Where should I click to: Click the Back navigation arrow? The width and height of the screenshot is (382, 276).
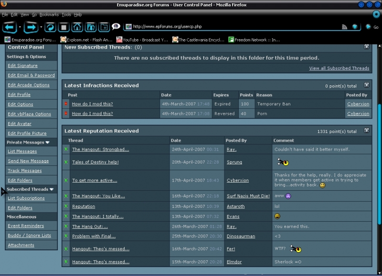pos(10,27)
